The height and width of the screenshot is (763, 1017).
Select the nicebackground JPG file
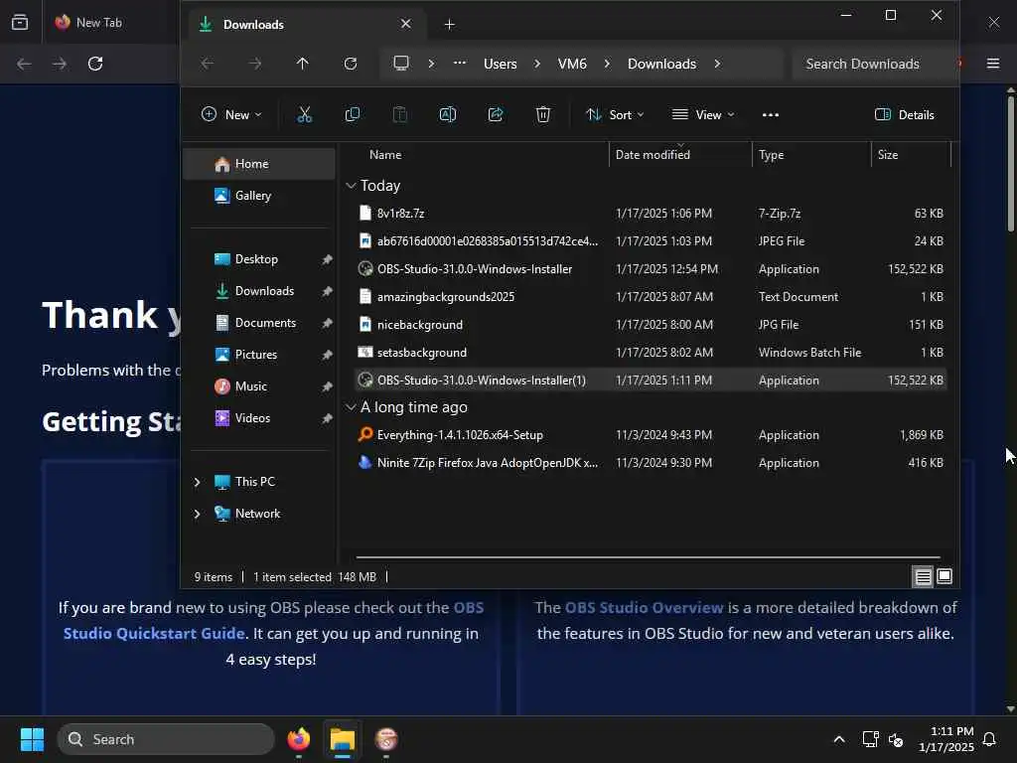pos(650,325)
